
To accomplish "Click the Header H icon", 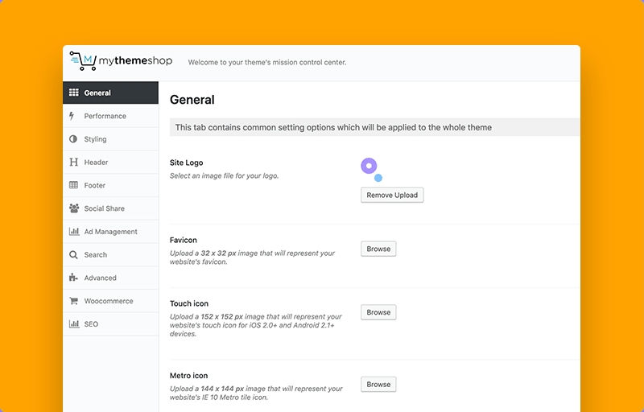I will pos(73,162).
